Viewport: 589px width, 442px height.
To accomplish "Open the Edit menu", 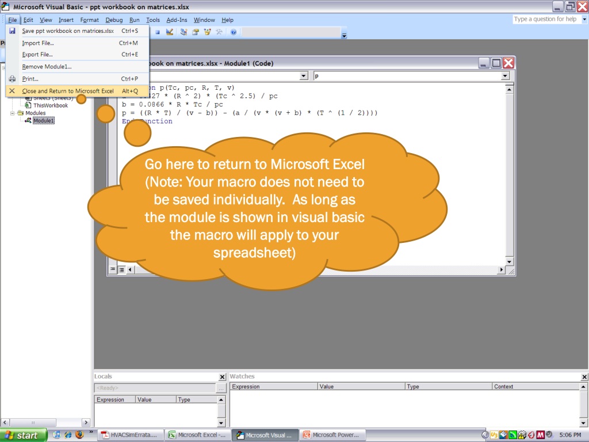I will pyautogui.click(x=28, y=20).
